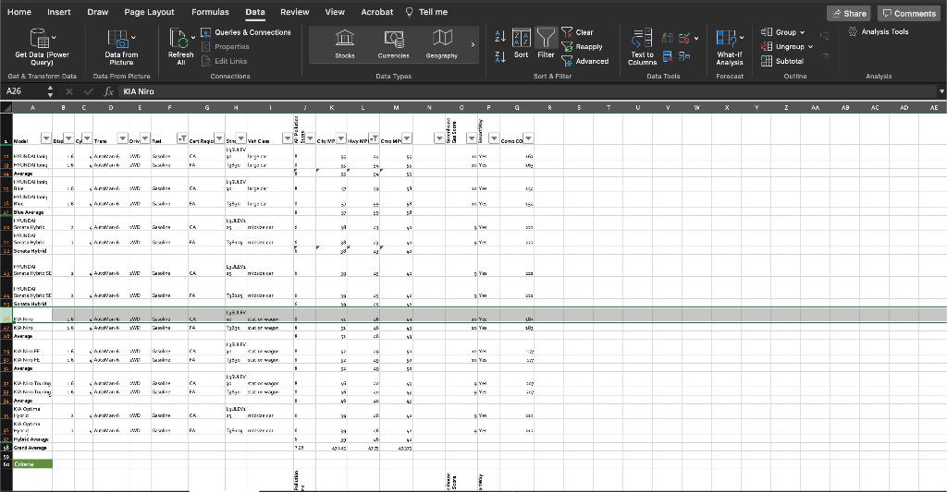This screenshot has width=947, height=492.
Task: Select all cells with corner button
Action: [x=6, y=108]
